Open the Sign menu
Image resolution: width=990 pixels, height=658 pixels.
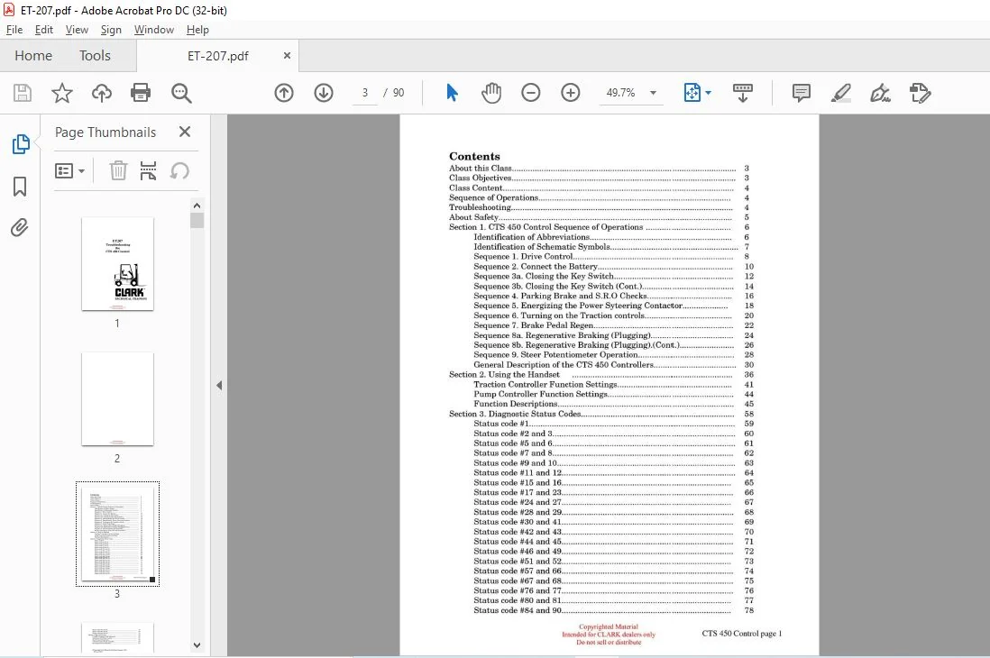111,30
